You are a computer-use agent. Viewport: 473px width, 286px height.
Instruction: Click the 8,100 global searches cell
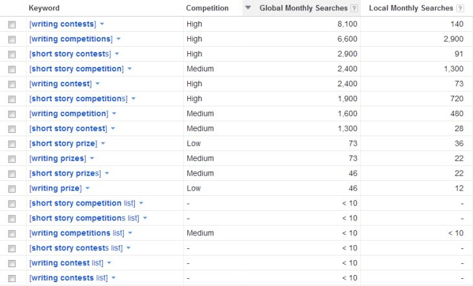point(338,24)
